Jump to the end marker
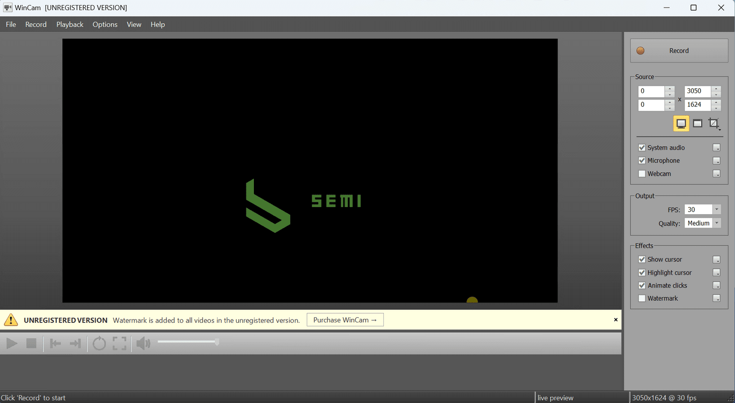This screenshot has height=403, width=735. pyautogui.click(x=75, y=344)
